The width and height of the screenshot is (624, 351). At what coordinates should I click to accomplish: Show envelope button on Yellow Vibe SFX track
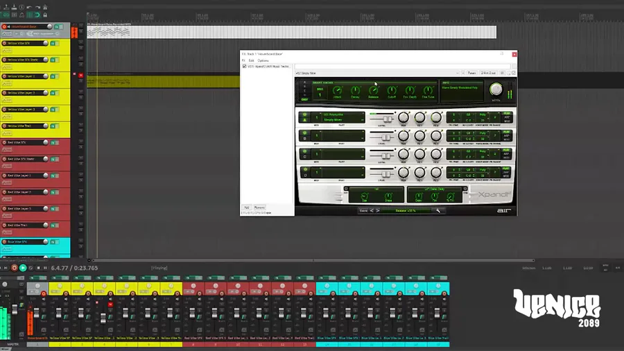coord(7,51)
